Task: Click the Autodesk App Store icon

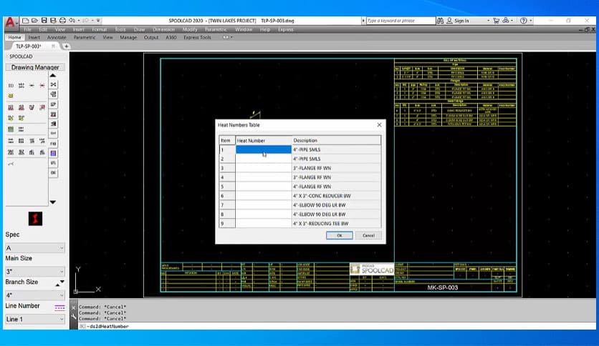Action: tap(506, 21)
